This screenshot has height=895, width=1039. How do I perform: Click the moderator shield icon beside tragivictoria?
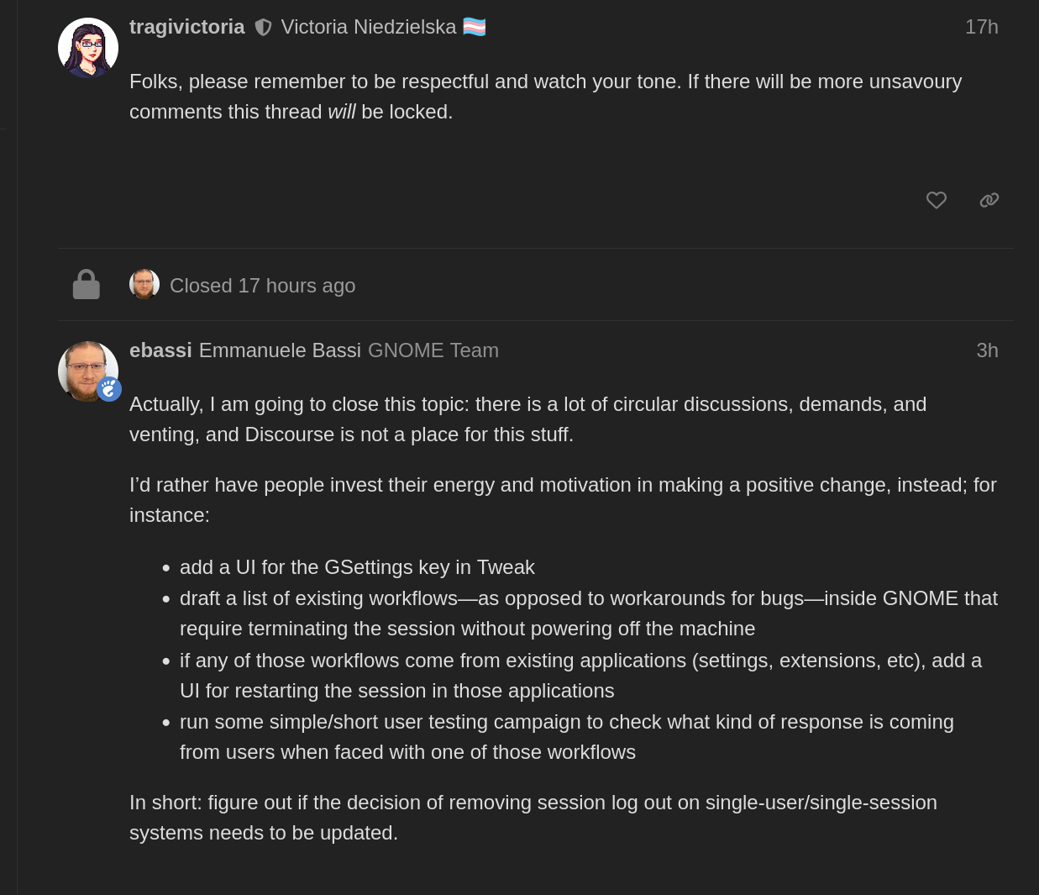pyautogui.click(x=263, y=28)
